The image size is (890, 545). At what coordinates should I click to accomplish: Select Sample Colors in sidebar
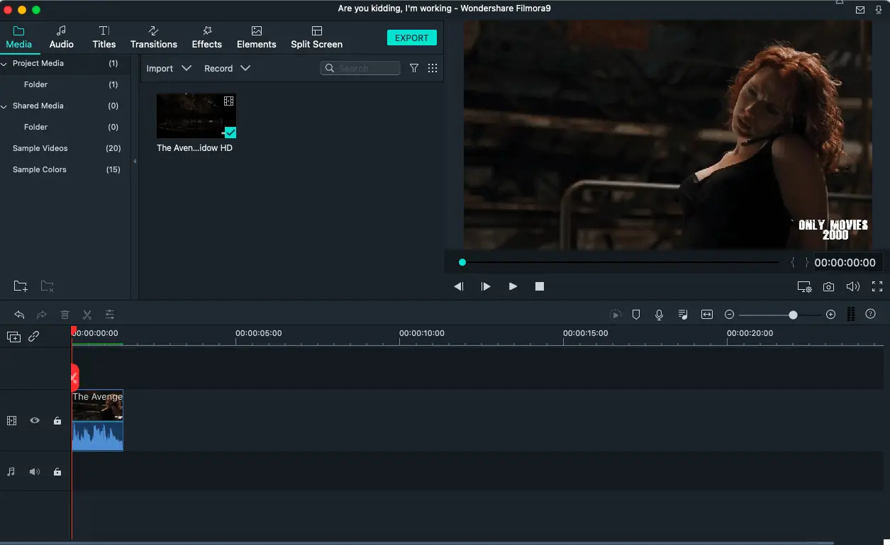pyautogui.click(x=40, y=170)
